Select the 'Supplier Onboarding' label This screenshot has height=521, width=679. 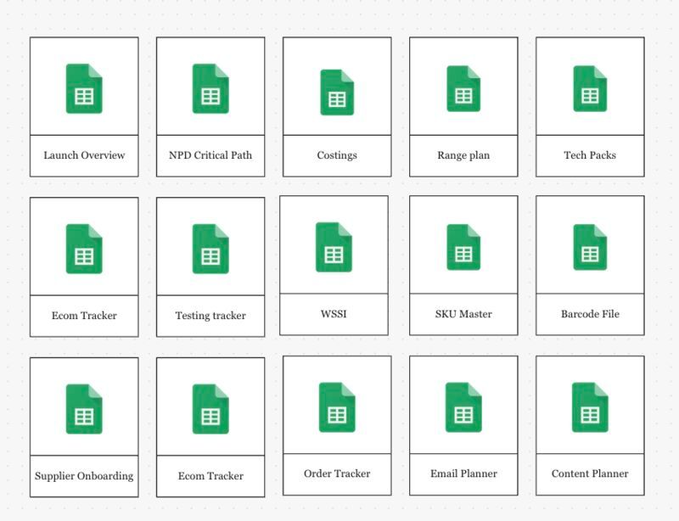(x=84, y=476)
